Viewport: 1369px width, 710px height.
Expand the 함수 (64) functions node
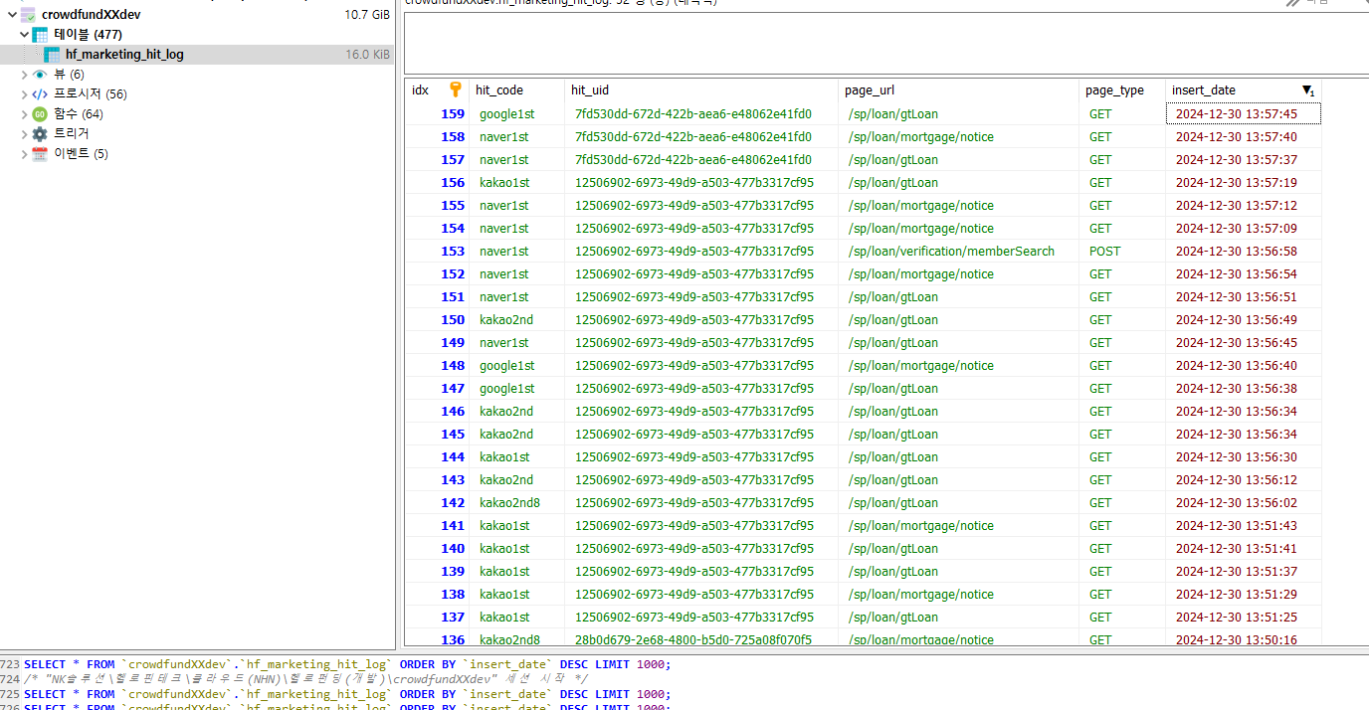[x=25, y=114]
